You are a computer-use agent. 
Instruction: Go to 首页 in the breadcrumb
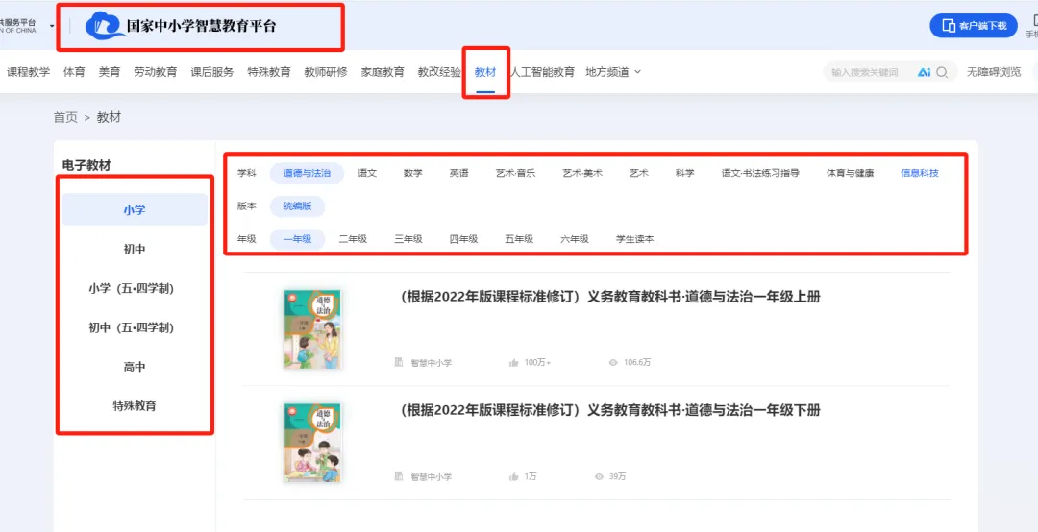[65, 118]
